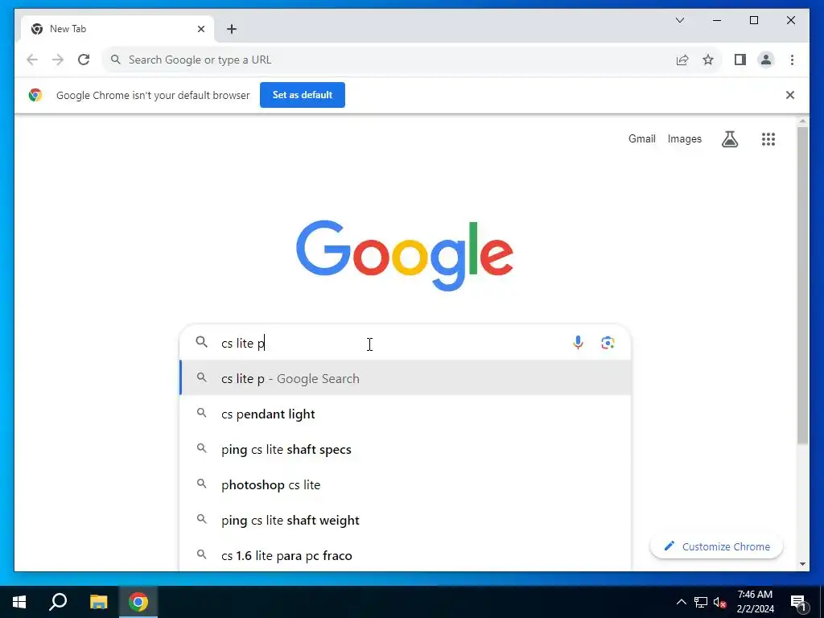Open the Chrome profile avatar menu
Viewport: 824px width, 618px height.
(x=766, y=60)
